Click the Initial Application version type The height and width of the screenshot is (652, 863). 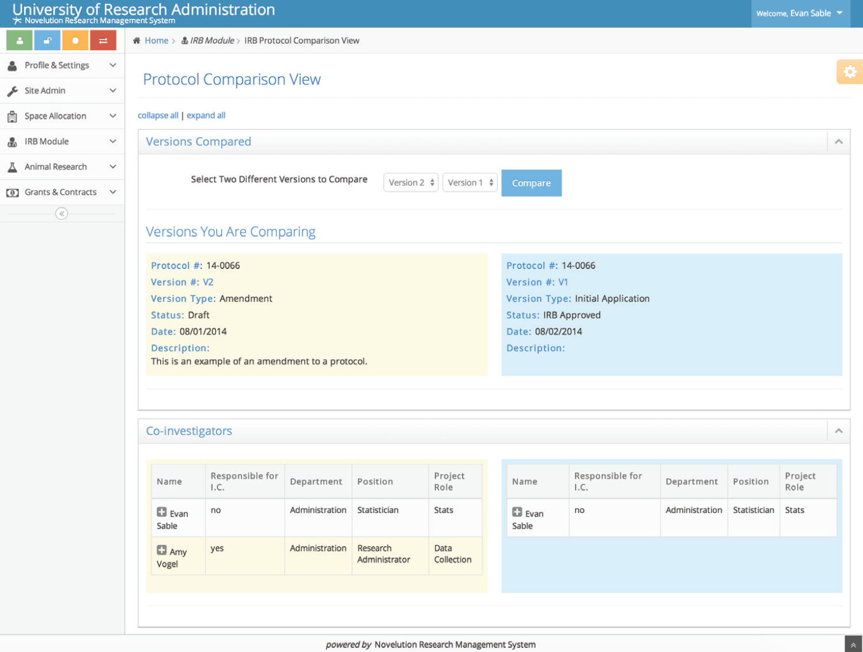(612, 298)
